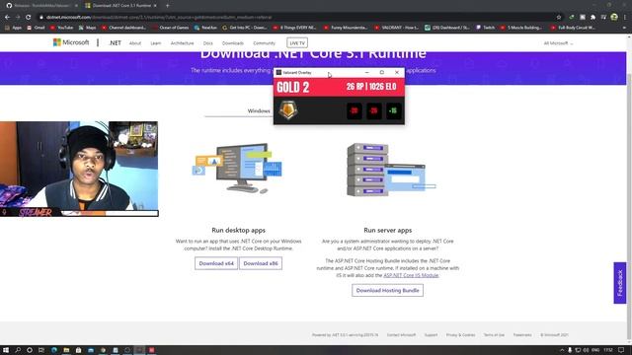The image size is (632, 355).
Task: Open a new browser tab
Action: pos(167,6)
